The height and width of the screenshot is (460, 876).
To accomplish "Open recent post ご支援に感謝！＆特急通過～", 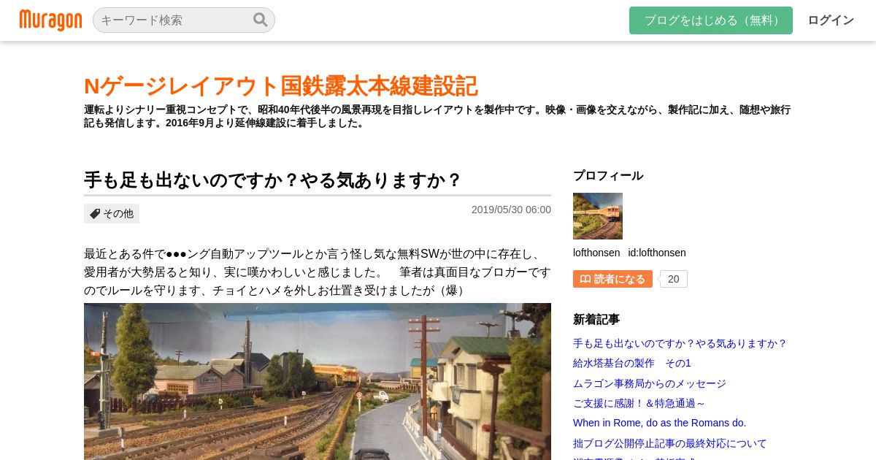I will [x=639, y=403].
